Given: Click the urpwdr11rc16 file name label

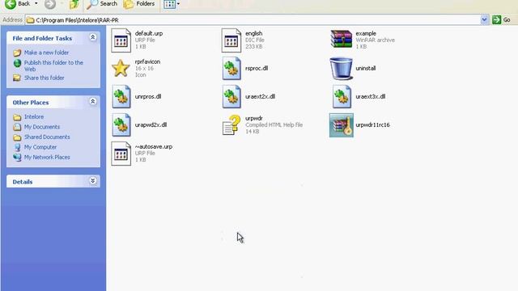Looking at the screenshot, I should pyautogui.click(x=372, y=125).
